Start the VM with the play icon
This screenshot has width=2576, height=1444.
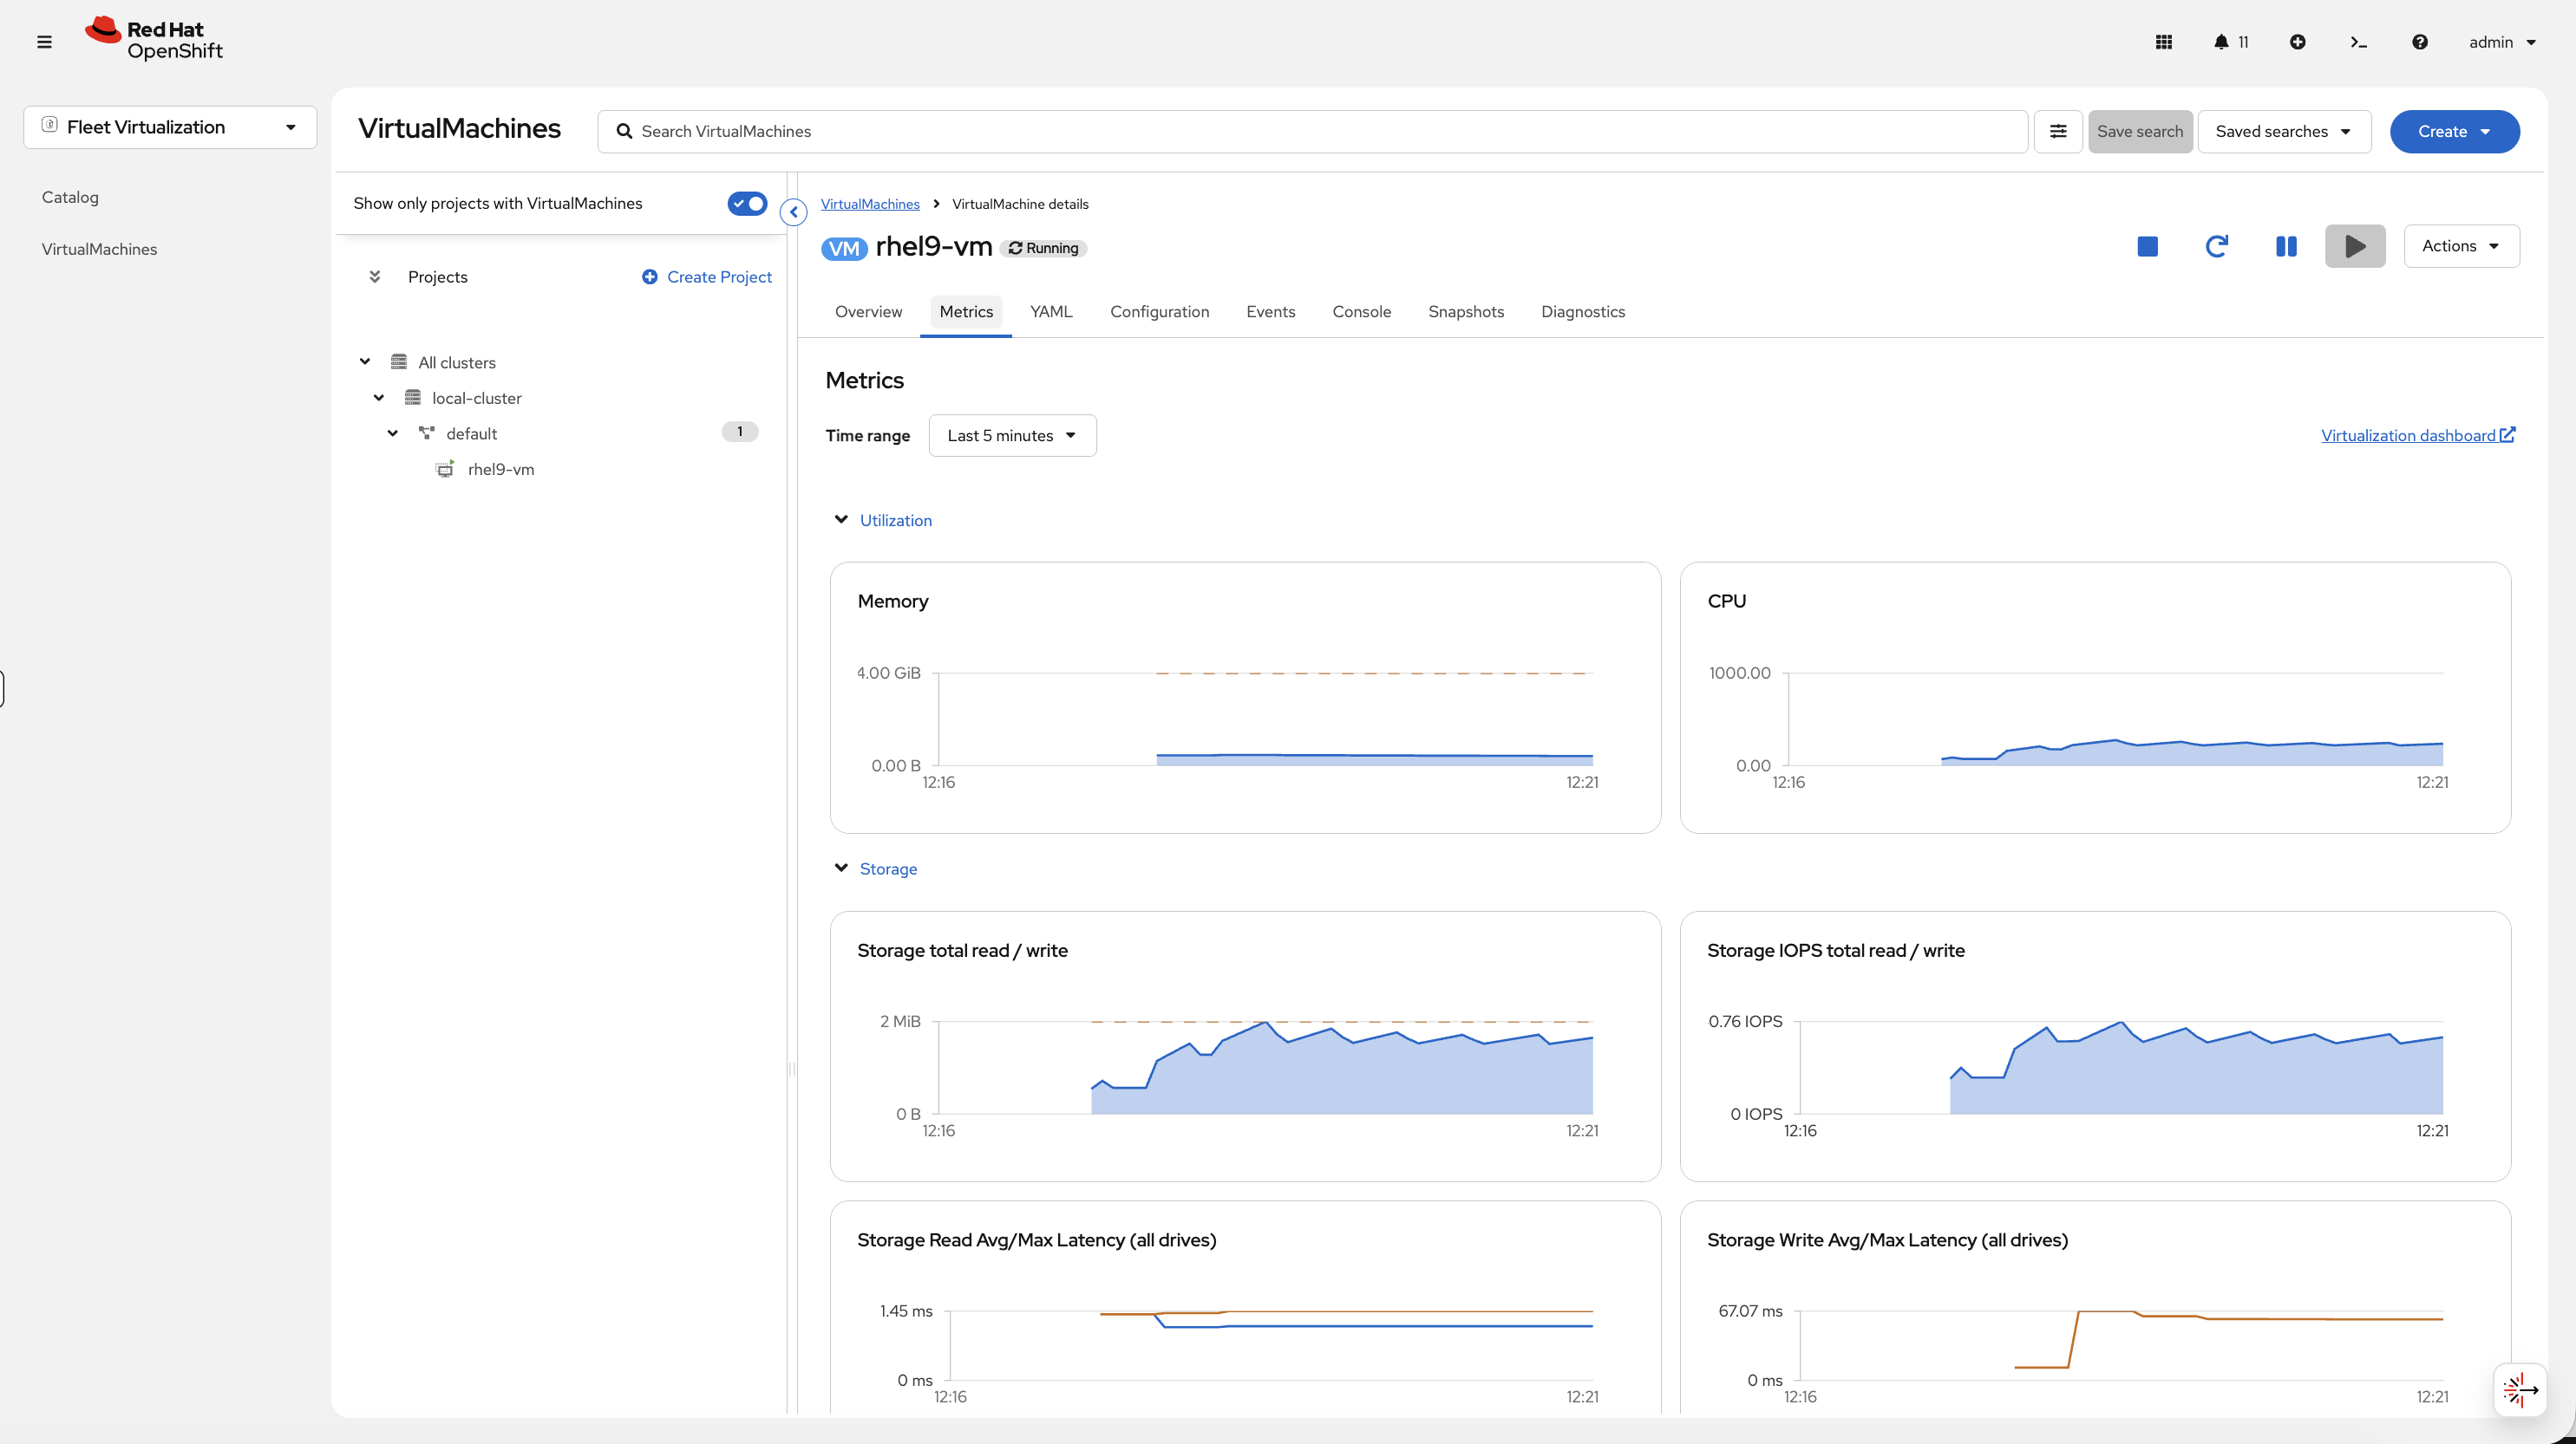(2355, 246)
